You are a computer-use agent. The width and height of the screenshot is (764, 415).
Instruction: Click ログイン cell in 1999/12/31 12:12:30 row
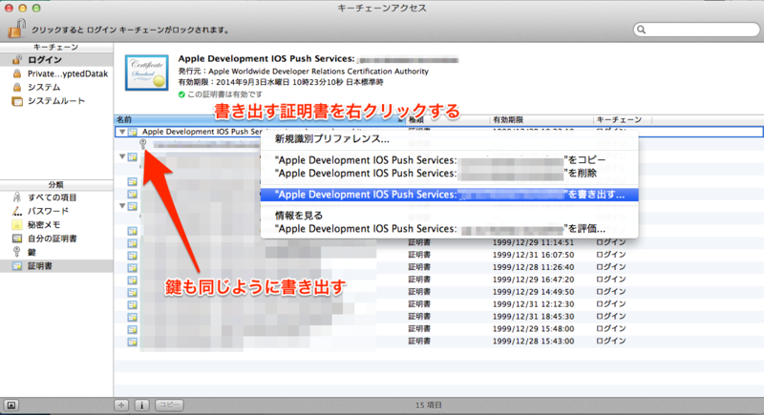611,304
